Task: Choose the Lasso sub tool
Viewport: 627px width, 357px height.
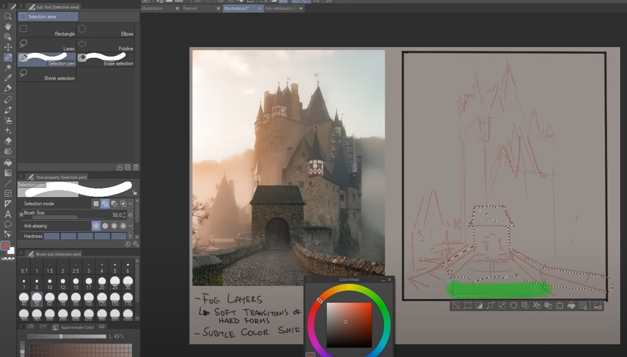Action: click(x=48, y=46)
